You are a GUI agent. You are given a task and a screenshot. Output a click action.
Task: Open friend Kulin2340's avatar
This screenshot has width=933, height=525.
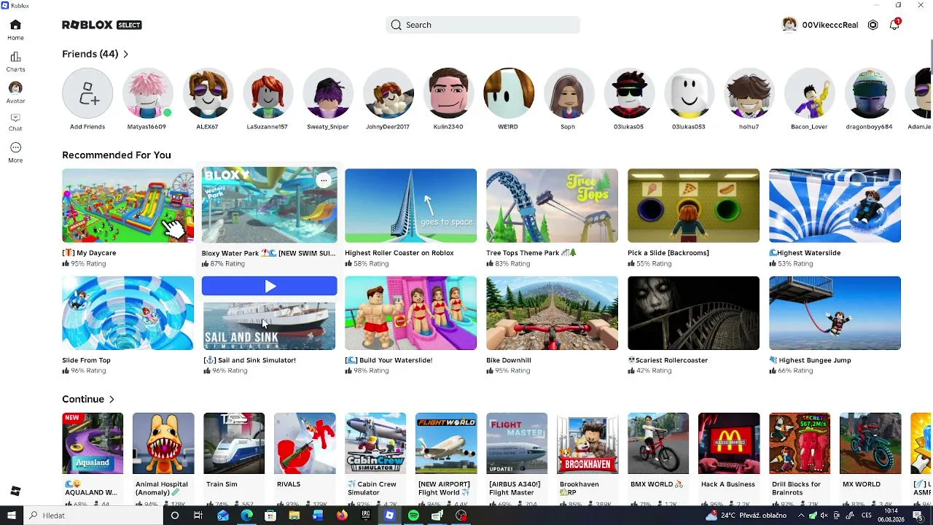pos(448,93)
